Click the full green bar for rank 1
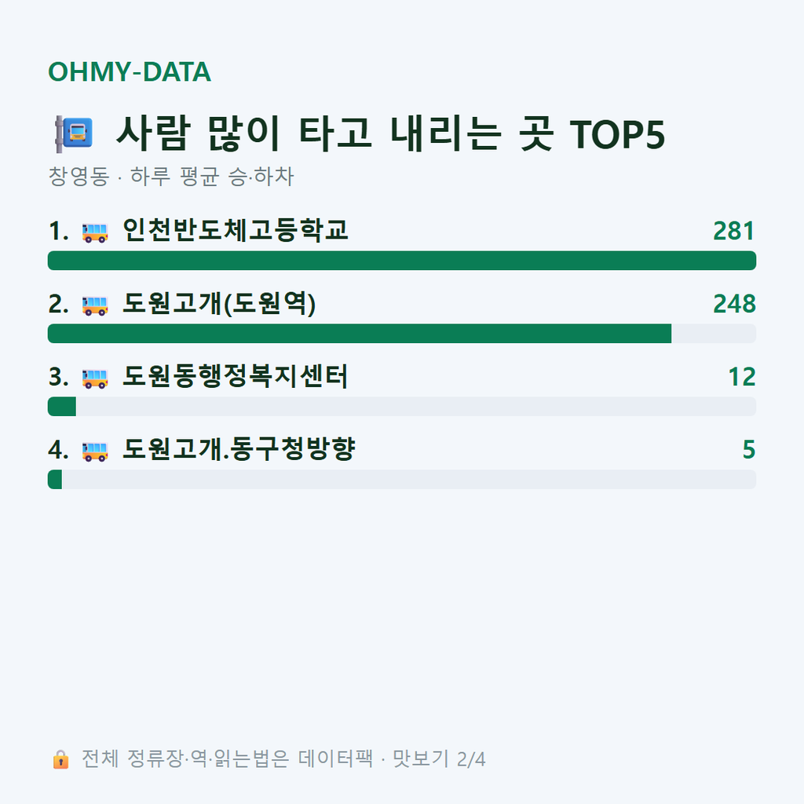This screenshot has width=804, height=804. (402, 261)
